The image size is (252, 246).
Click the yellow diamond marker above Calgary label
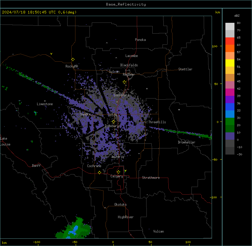[118, 172]
